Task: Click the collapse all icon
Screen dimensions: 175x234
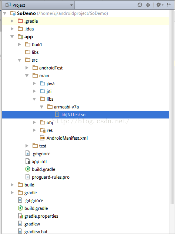Action: tap(148, 5)
